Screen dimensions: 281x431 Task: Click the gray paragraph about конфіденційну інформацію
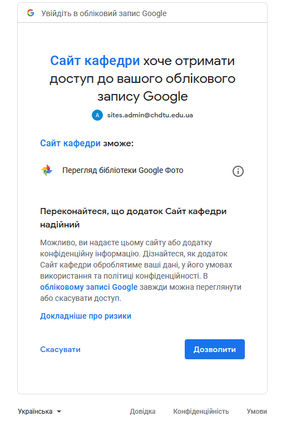coord(140,270)
